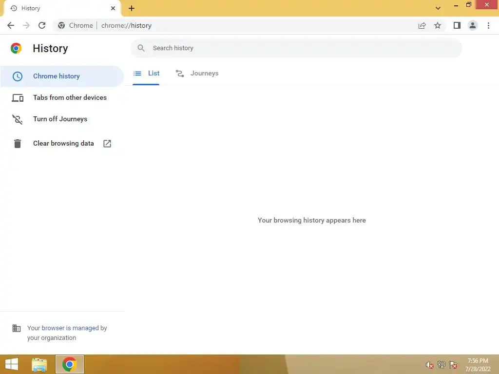This screenshot has height=374, width=499.
Task: Click the clock icon beside Chrome history
Action: (18, 76)
